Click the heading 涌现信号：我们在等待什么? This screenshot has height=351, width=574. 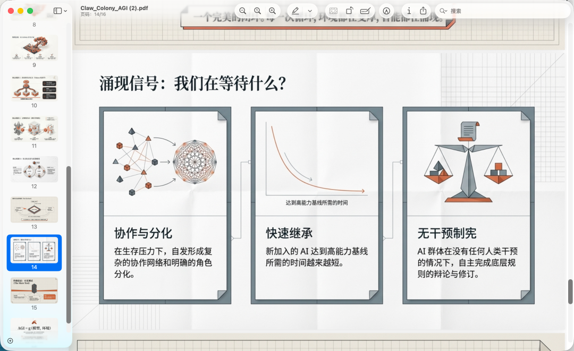(x=192, y=83)
